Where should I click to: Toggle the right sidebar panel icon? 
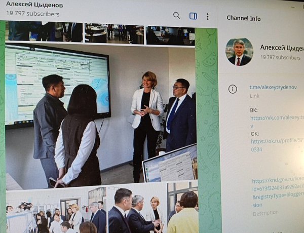pos(193,16)
